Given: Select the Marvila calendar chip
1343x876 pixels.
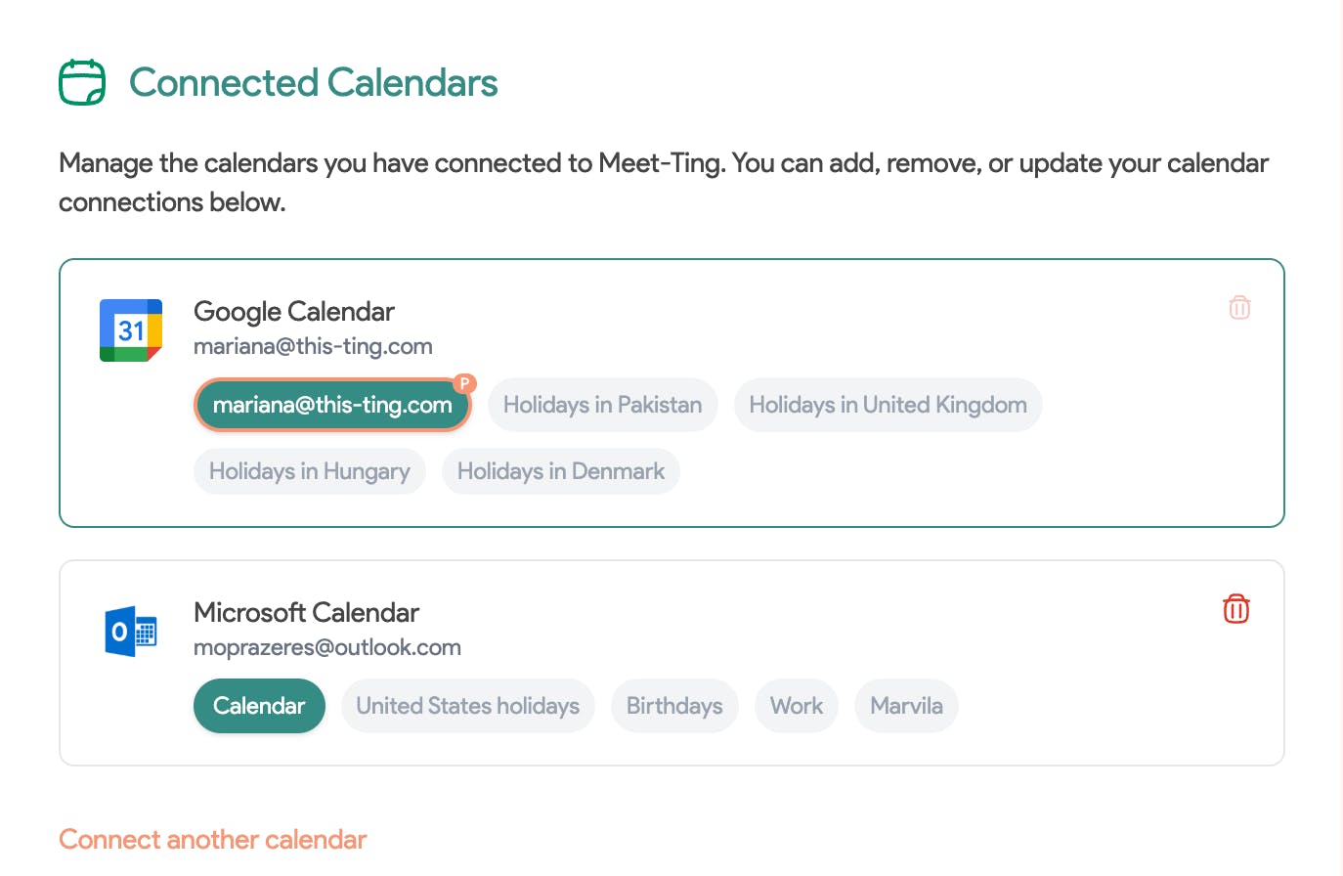Looking at the screenshot, I should tap(906, 706).
